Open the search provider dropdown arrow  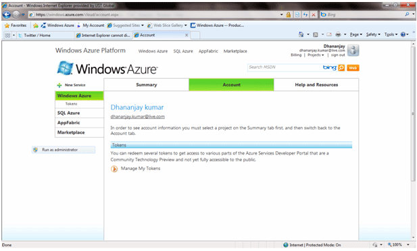[413, 14]
